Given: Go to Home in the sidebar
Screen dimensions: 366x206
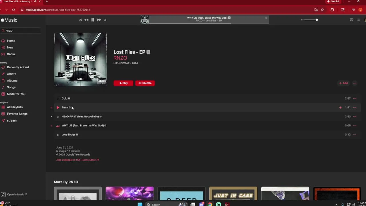Looking at the screenshot, I should 11,41.
